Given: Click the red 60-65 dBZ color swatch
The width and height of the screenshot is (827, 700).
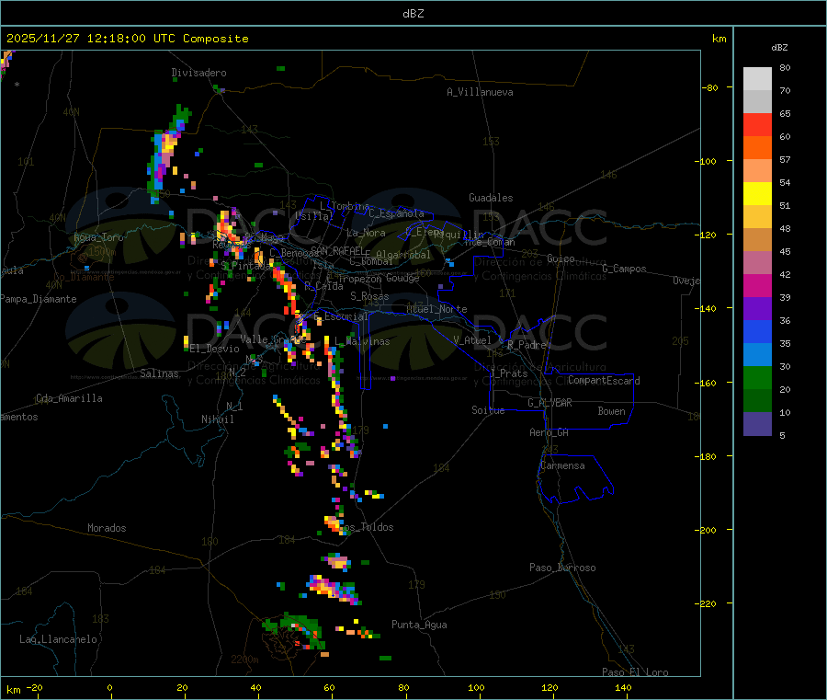Looking at the screenshot, I should tap(757, 124).
